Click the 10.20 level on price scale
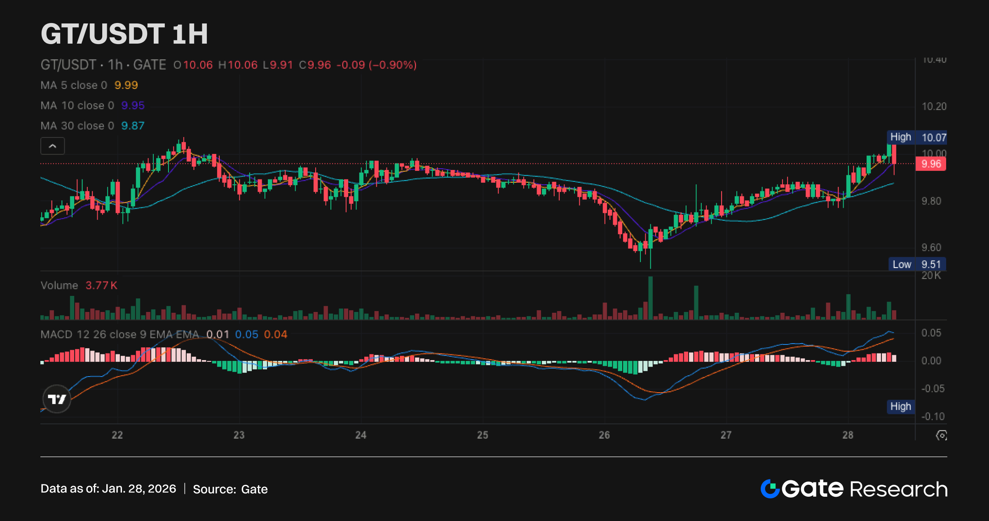 [x=934, y=107]
